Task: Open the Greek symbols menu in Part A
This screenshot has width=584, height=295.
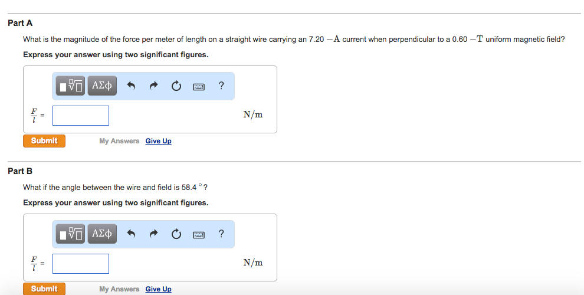Action: click(101, 86)
